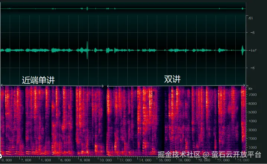
Task: Click the -6 label above -inf
Action: tap(252, 32)
